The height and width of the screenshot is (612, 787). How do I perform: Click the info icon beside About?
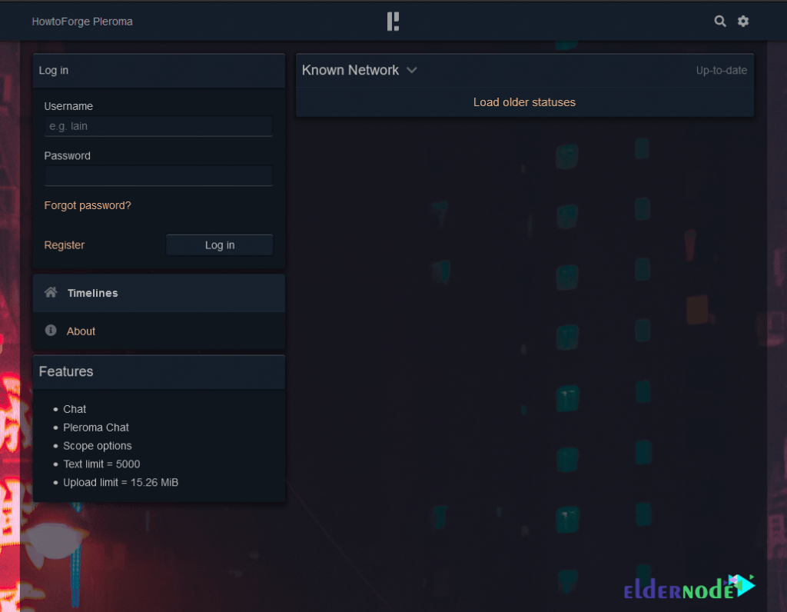51,331
